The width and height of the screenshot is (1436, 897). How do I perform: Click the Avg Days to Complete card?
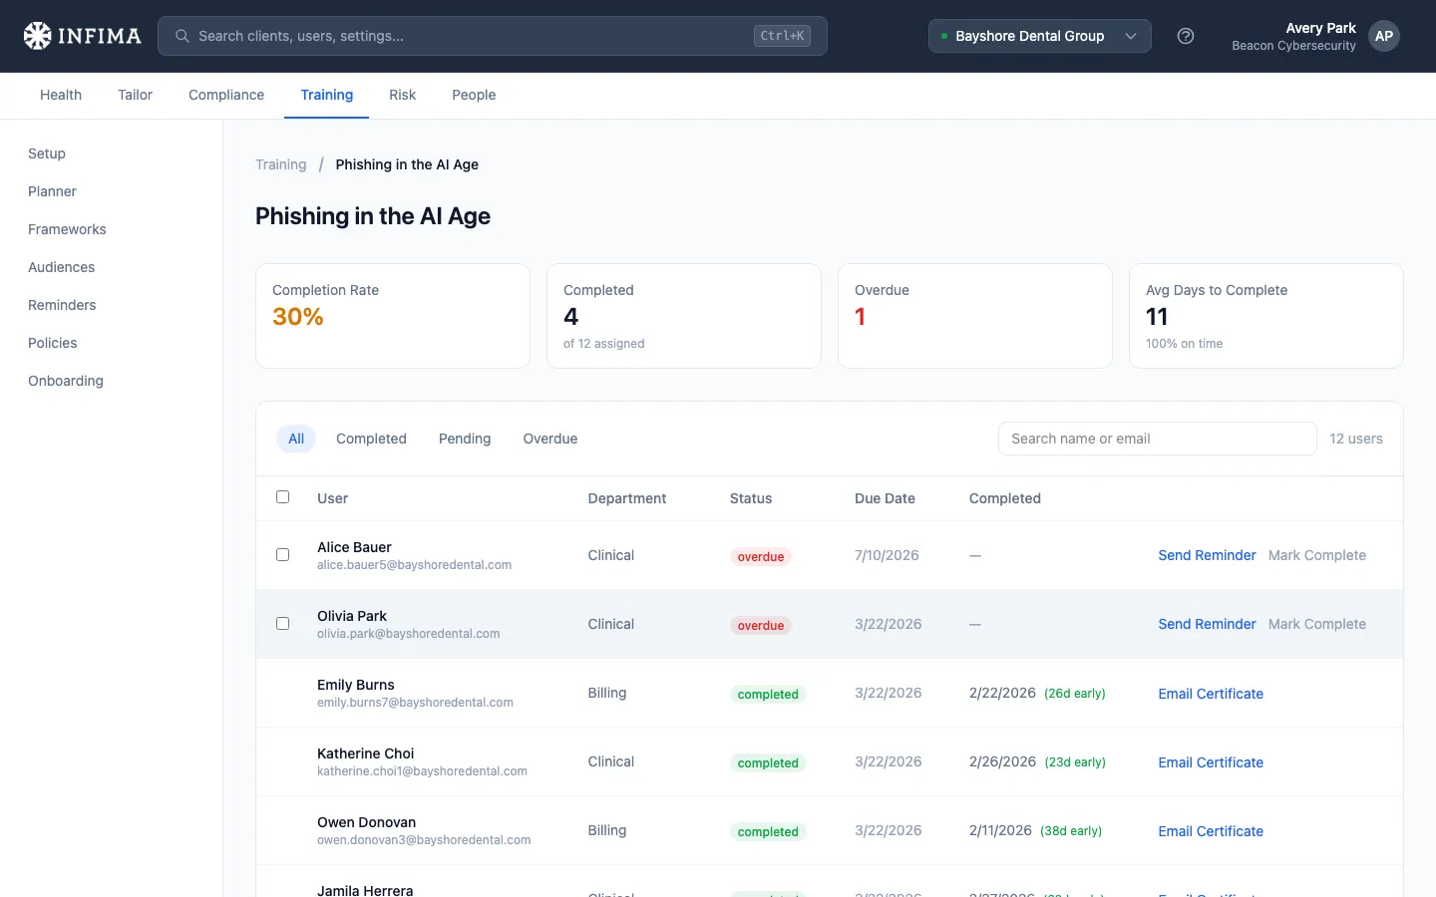(1266, 316)
